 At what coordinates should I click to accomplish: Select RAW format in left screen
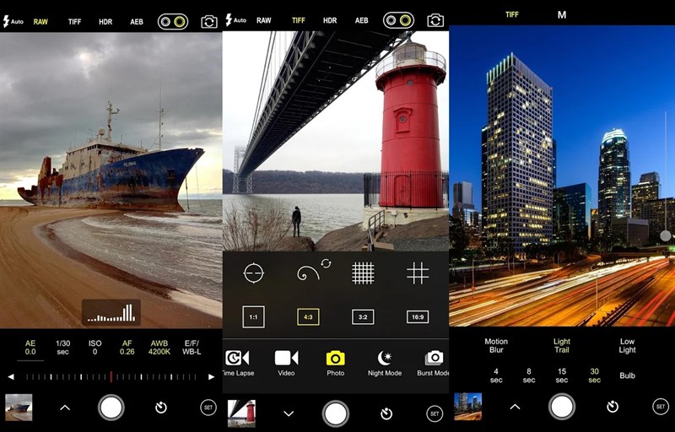pos(40,21)
